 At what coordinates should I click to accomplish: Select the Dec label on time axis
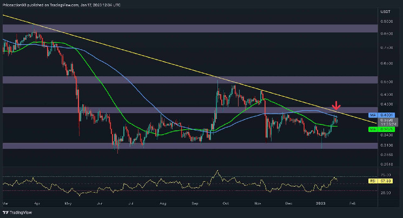point(289,203)
